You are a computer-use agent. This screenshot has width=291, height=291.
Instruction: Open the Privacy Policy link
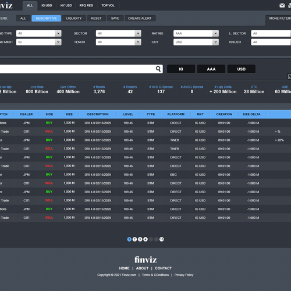coord(184,275)
